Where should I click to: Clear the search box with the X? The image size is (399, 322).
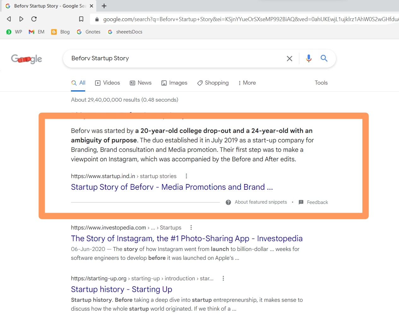pyautogui.click(x=289, y=58)
